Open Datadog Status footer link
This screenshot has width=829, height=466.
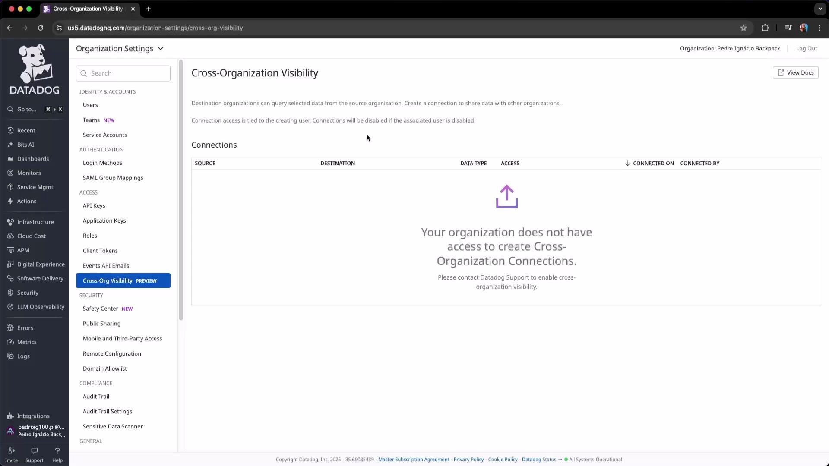(x=539, y=460)
